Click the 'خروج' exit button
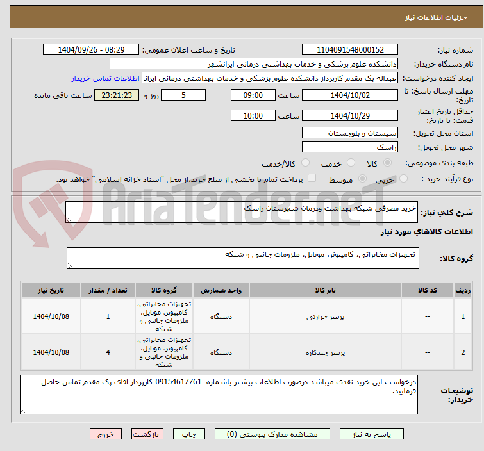 tap(106, 434)
